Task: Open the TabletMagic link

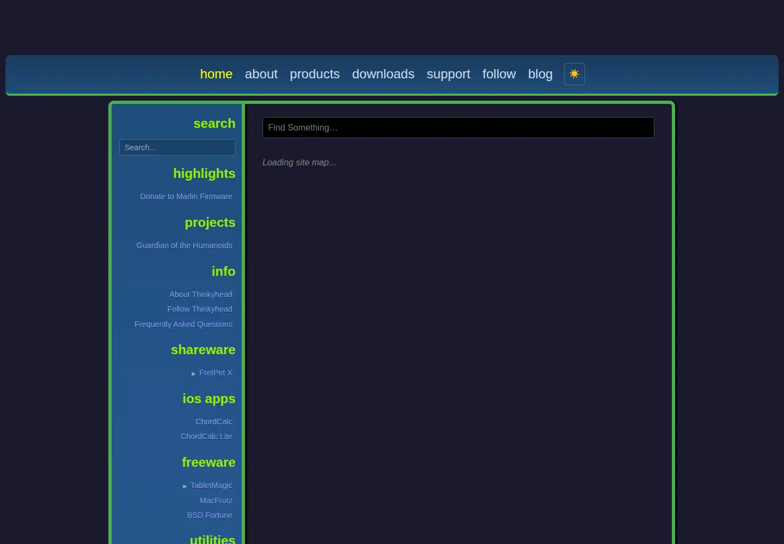Action: (x=211, y=485)
